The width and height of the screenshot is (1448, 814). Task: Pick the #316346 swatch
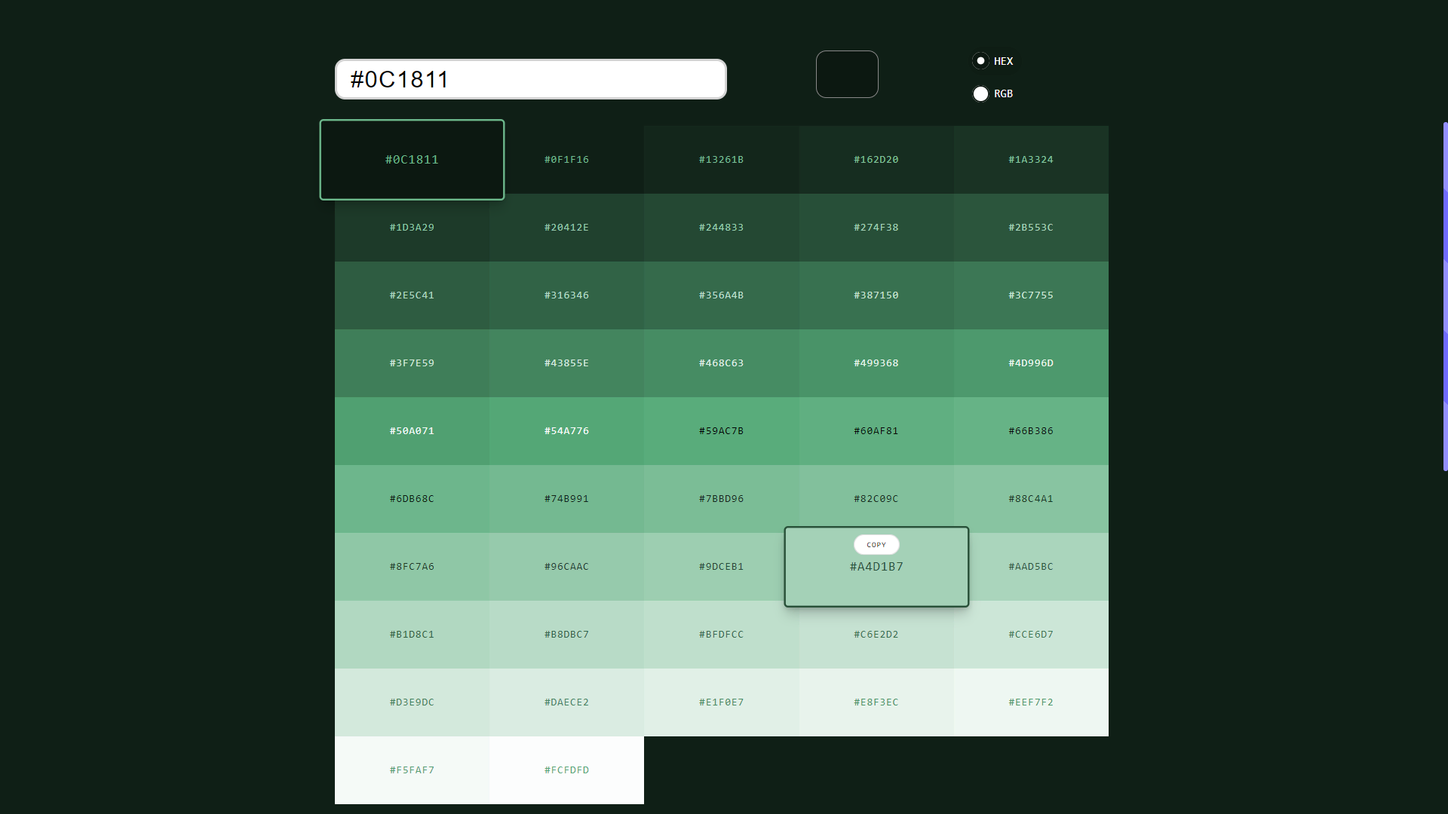[x=566, y=295]
